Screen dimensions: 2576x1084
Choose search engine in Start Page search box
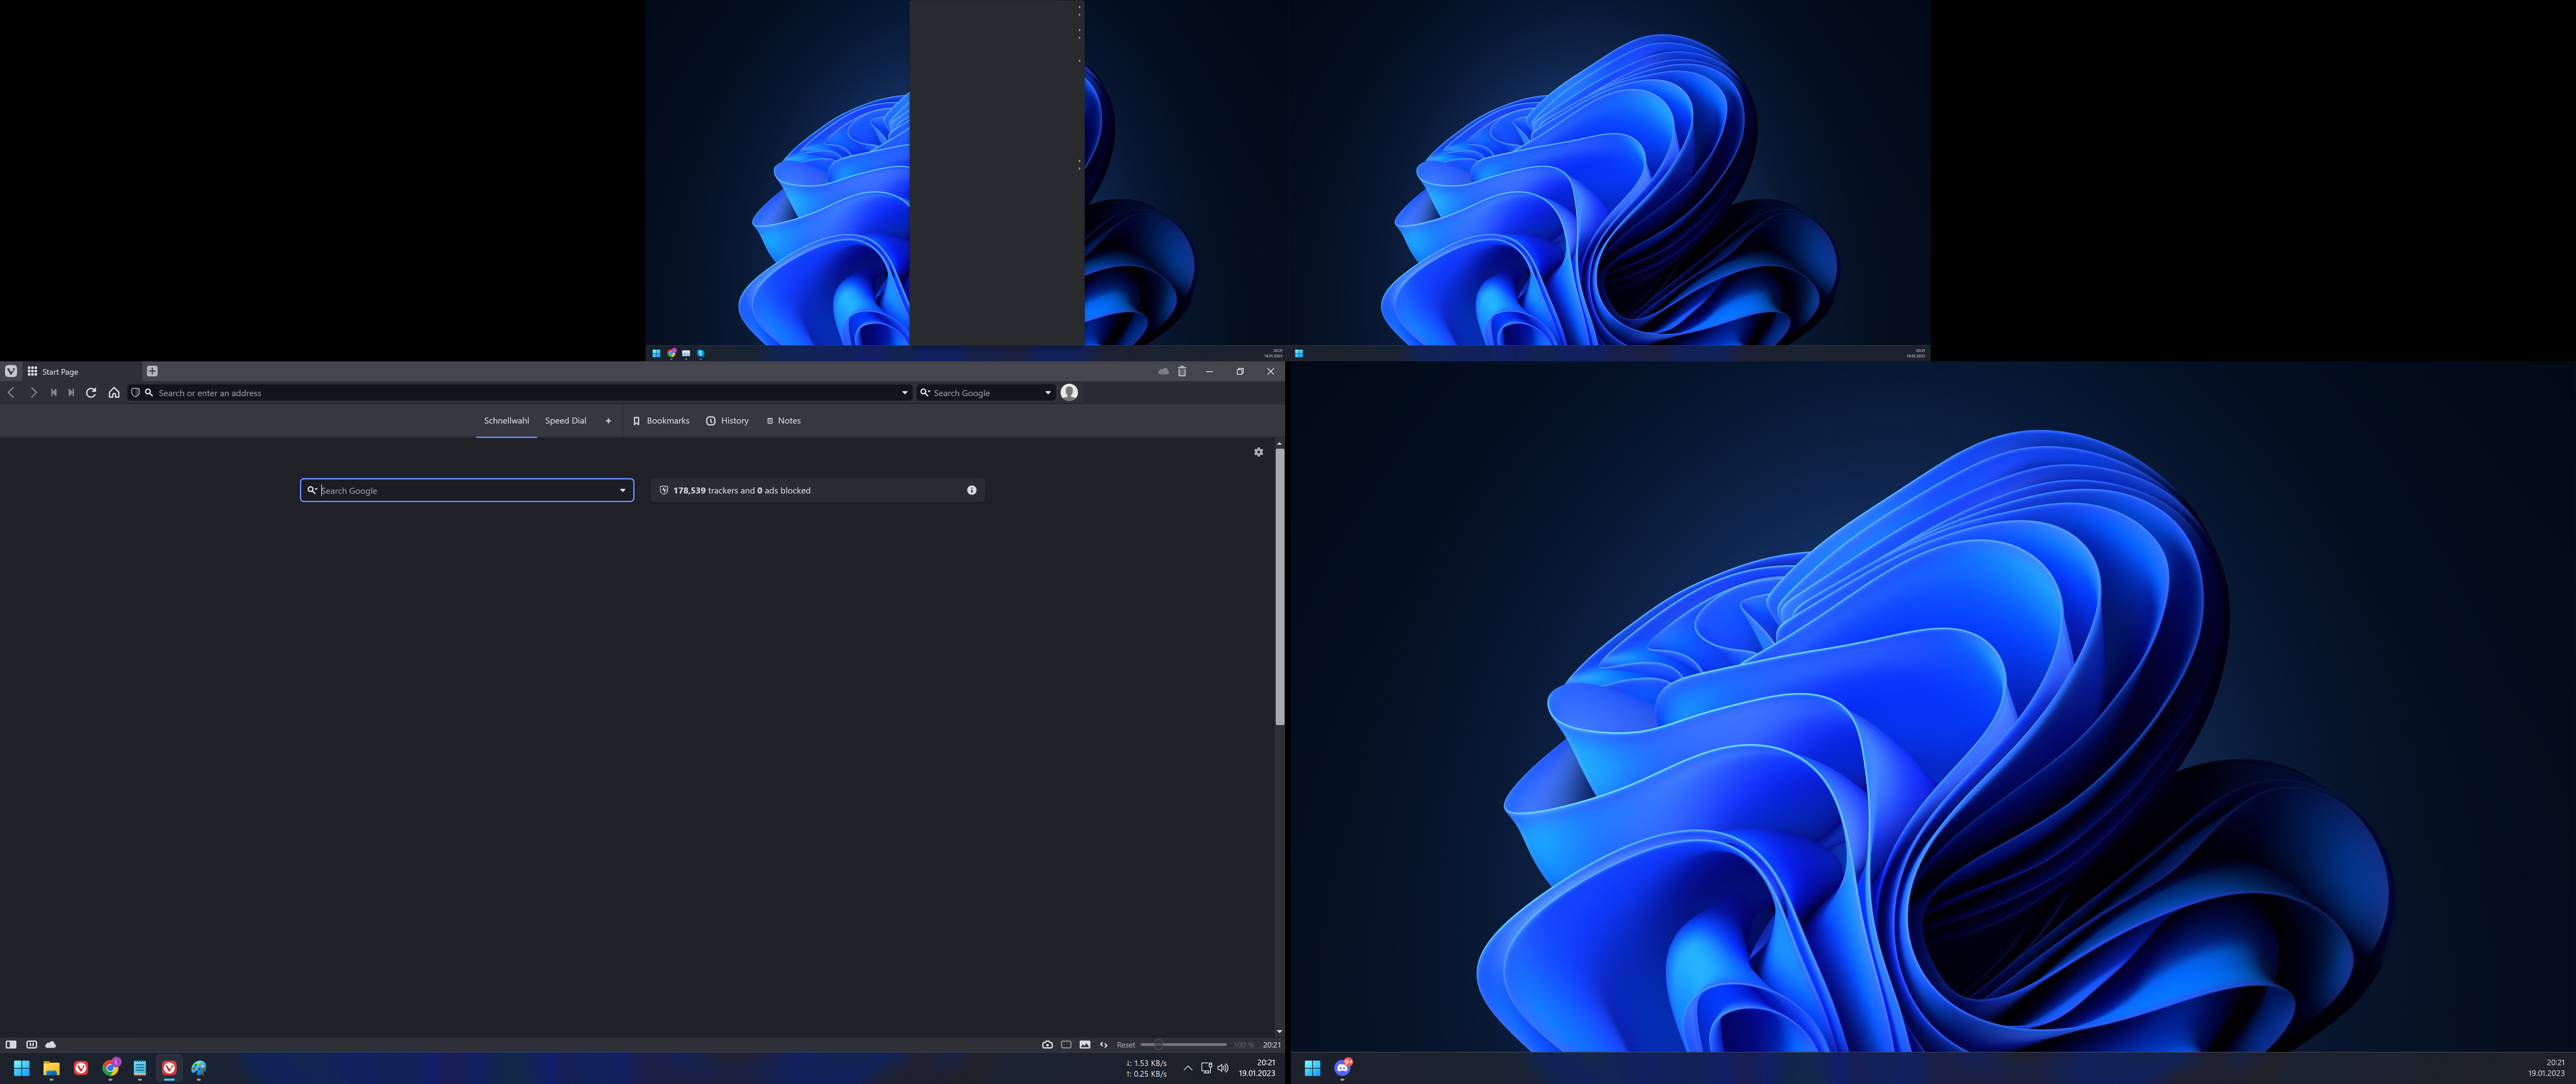pos(312,490)
